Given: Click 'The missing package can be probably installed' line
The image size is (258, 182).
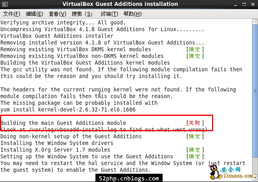Looking at the screenshot, I should click(79, 103).
